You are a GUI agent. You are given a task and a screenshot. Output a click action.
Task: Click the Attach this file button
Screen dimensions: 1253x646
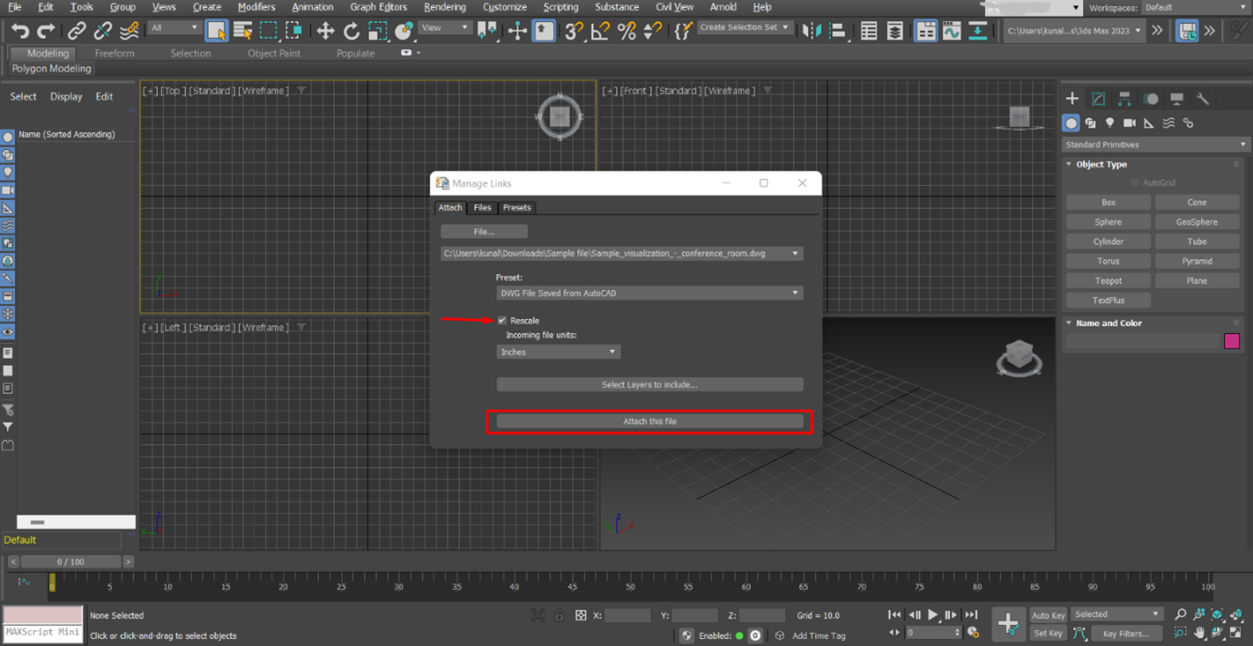click(648, 421)
